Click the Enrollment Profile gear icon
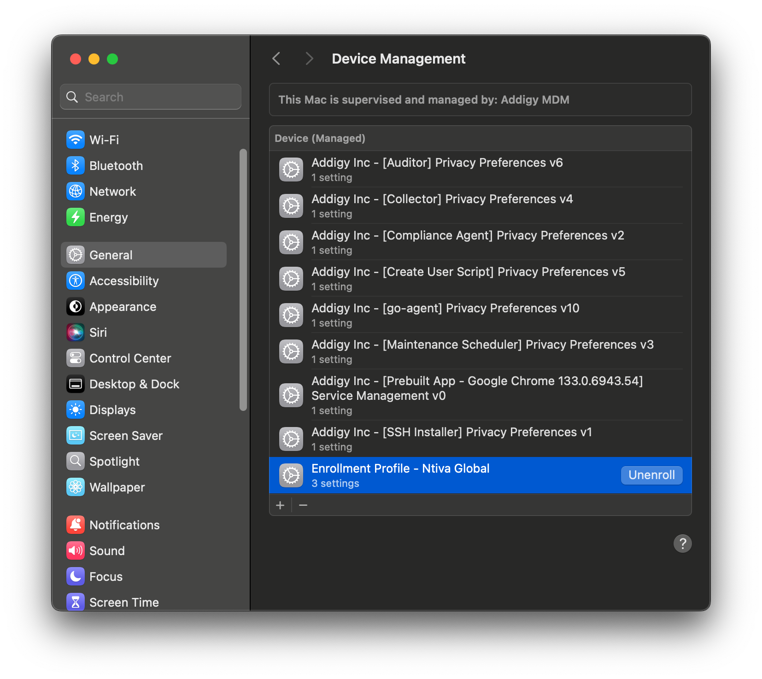 tap(291, 475)
